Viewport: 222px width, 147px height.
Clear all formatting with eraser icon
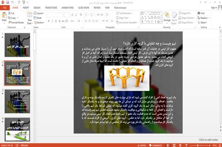81,14
